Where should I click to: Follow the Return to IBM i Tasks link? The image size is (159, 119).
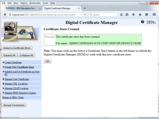pos(13,98)
